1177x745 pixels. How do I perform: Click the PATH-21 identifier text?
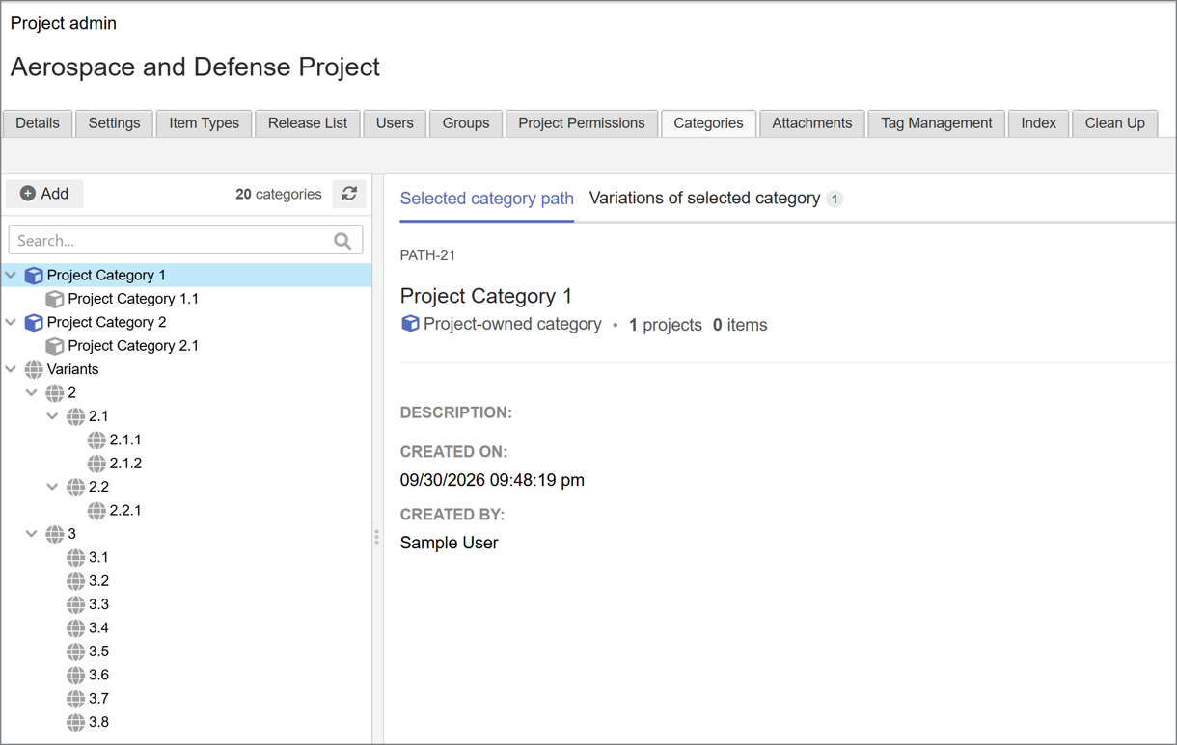point(427,255)
